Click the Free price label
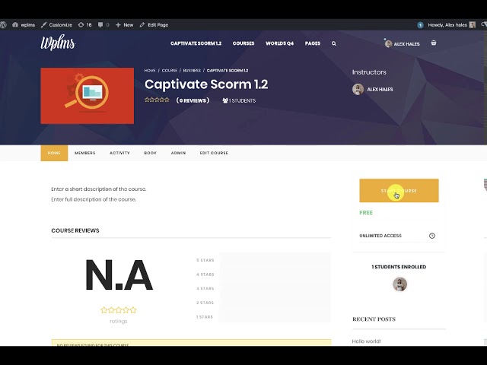 pos(366,213)
